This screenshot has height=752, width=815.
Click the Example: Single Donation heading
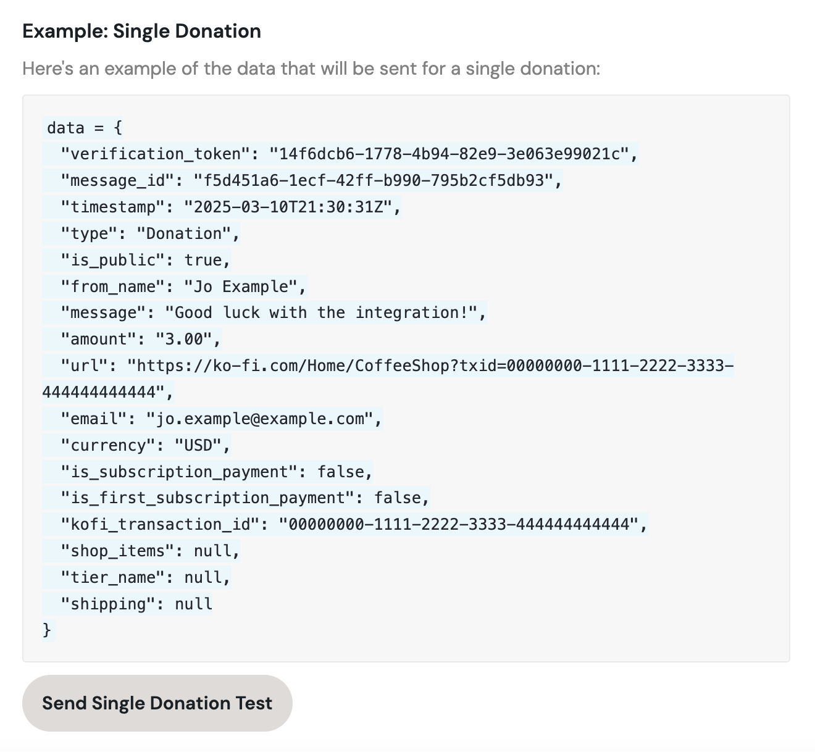tap(141, 31)
